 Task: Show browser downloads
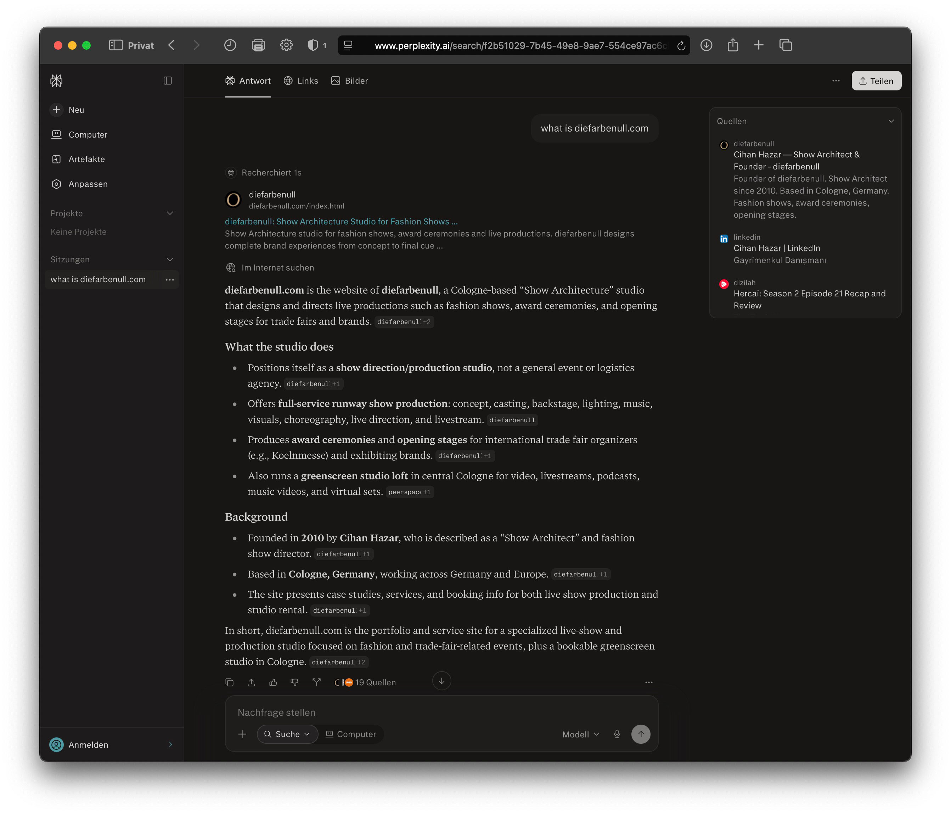click(707, 45)
